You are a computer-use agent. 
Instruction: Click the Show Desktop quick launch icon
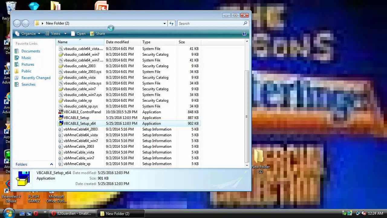coord(22,213)
